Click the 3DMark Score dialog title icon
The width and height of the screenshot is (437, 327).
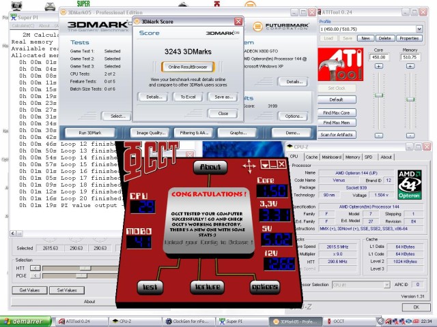[137, 21]
